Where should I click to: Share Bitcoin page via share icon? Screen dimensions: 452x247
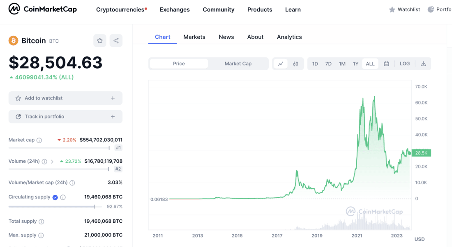[x=116, y=41]
